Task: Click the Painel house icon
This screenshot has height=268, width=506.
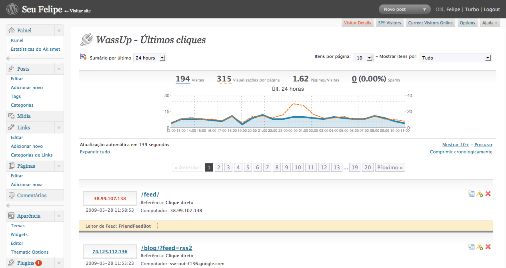Action: [x=11, y=30]
